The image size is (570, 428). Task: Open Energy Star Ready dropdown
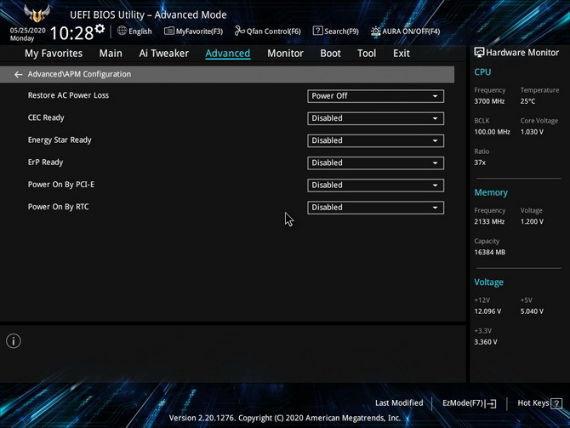[x=375, y=140]
